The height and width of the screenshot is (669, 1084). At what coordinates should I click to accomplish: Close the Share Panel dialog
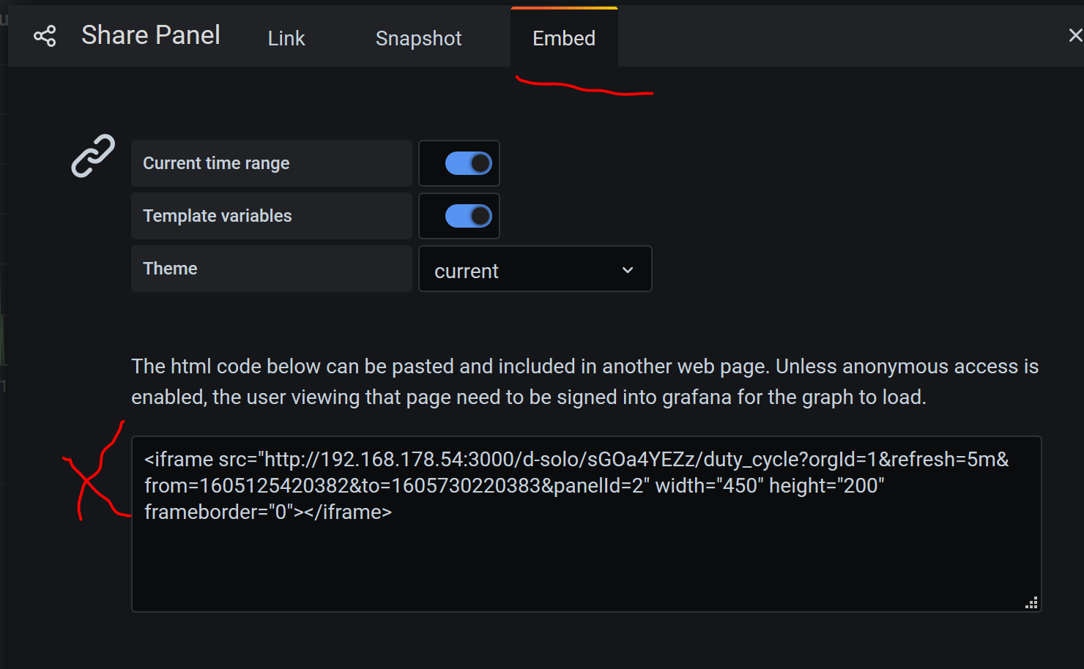coord(1074,35)
